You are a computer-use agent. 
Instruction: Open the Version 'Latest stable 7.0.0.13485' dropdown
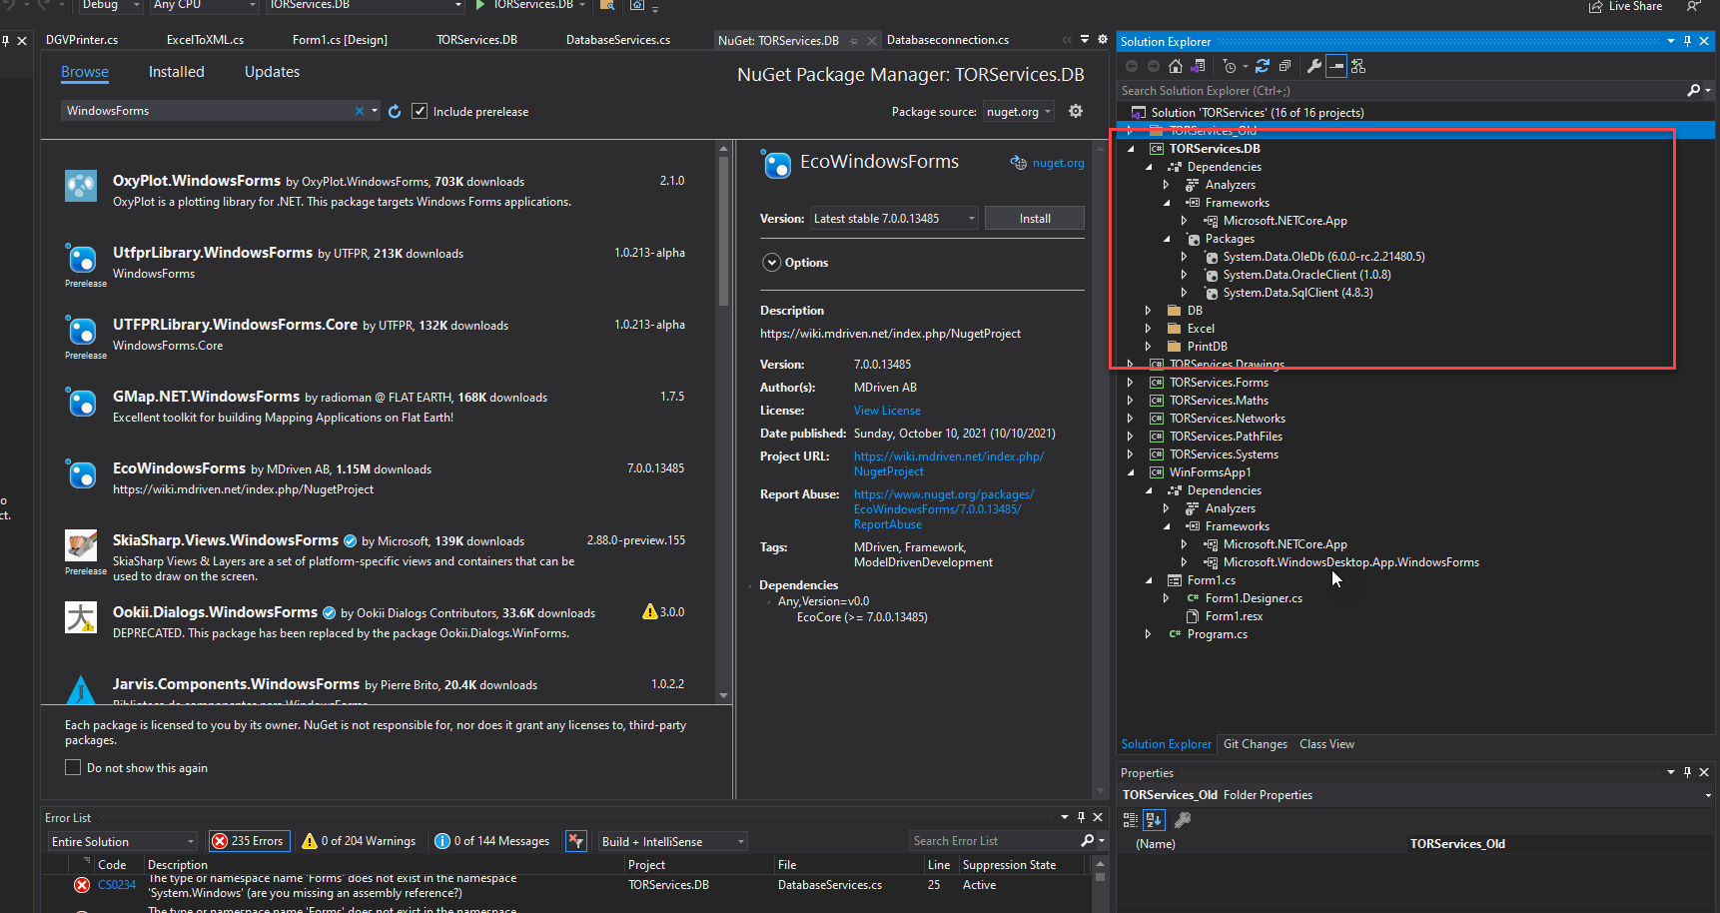(894, 218)
